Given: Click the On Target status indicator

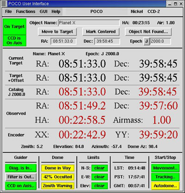Looking at the screenshot, I should [x=14, y=27].
